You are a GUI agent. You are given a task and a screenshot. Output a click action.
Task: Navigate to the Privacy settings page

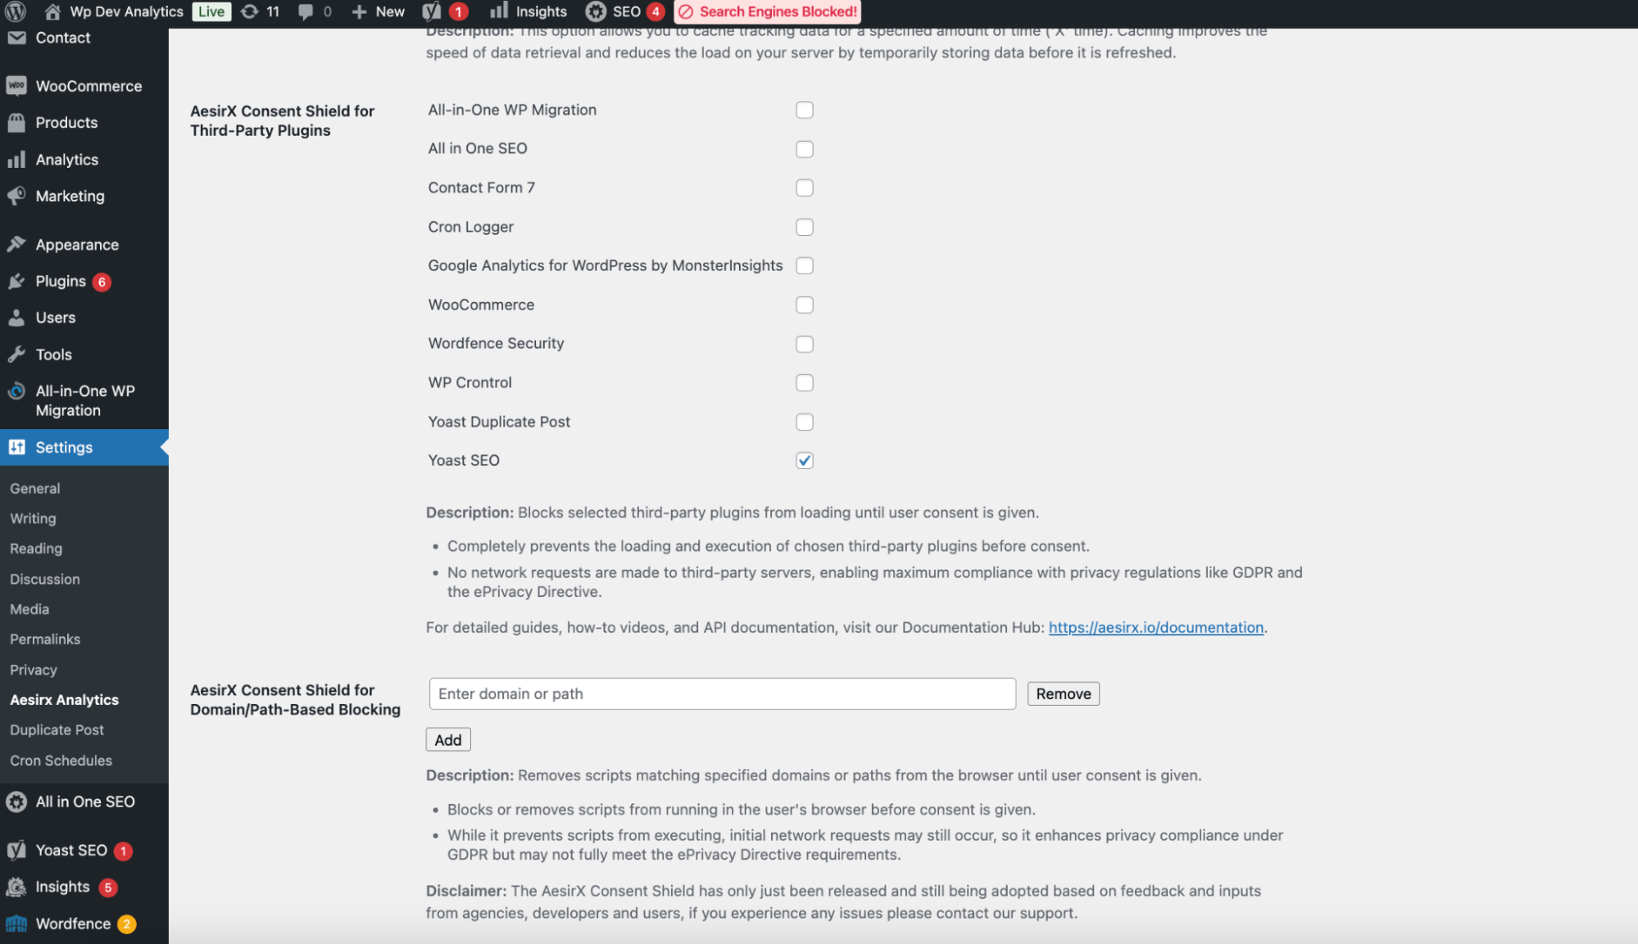pyautogui.click(x=33, y=669)
